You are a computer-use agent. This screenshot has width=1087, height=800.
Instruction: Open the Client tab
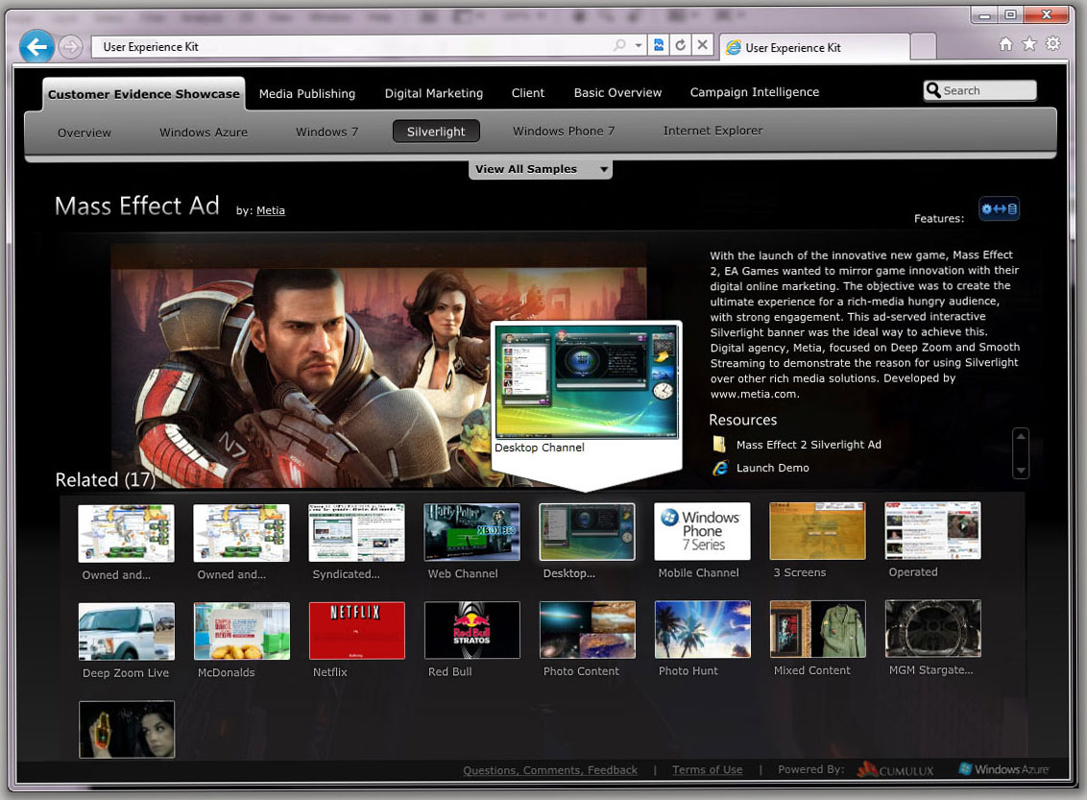pyautogui.click(x=527, y=93)
